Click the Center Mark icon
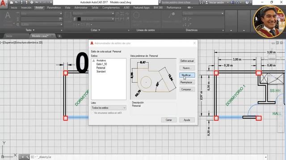The height and width of the screenshot is (160, 286). 136,16
